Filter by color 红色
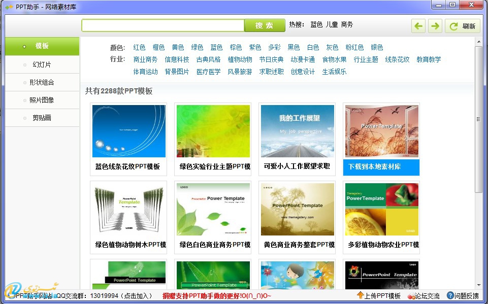Image resolution: width=488 pixels, height=304 pixels. tap(139, 47)
